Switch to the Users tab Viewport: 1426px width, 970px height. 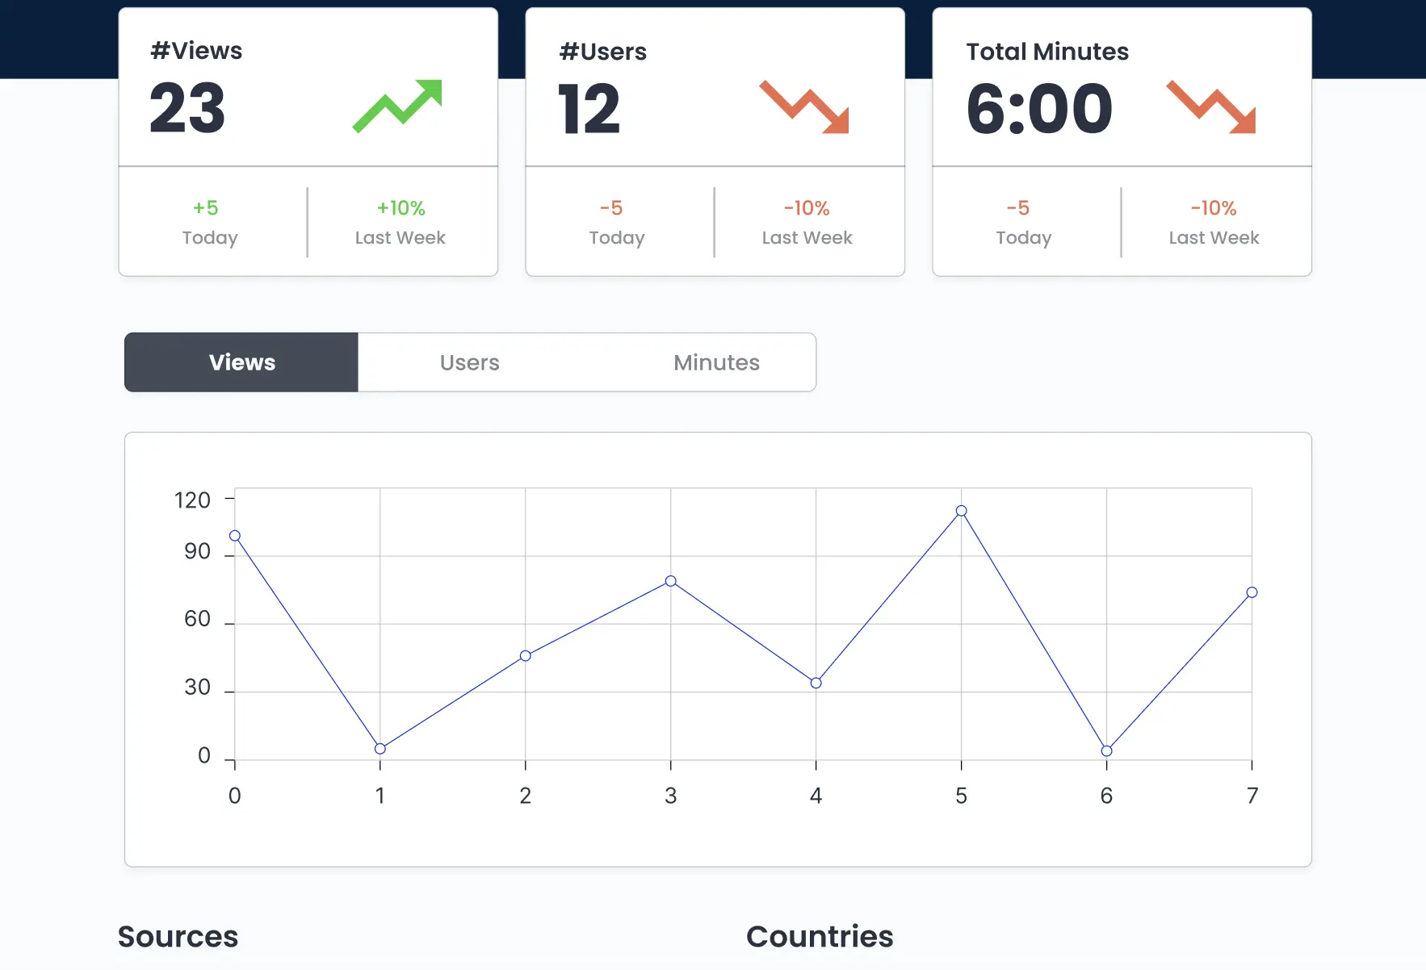point(470,362)
